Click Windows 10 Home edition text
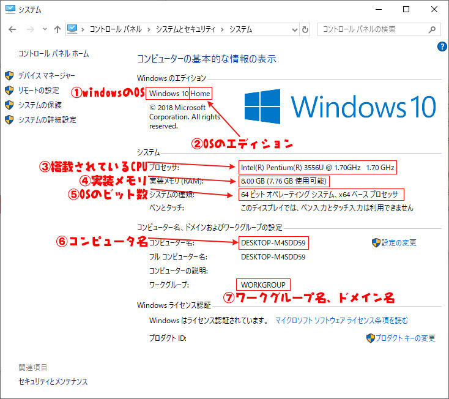Image resolution: width=449 pixels, height=399 pixels. click(180, 94)
